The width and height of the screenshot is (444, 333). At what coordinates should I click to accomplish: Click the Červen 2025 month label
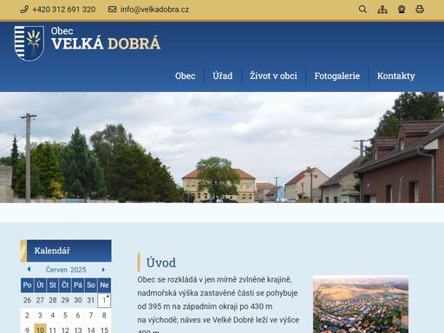tap(66, 270)
